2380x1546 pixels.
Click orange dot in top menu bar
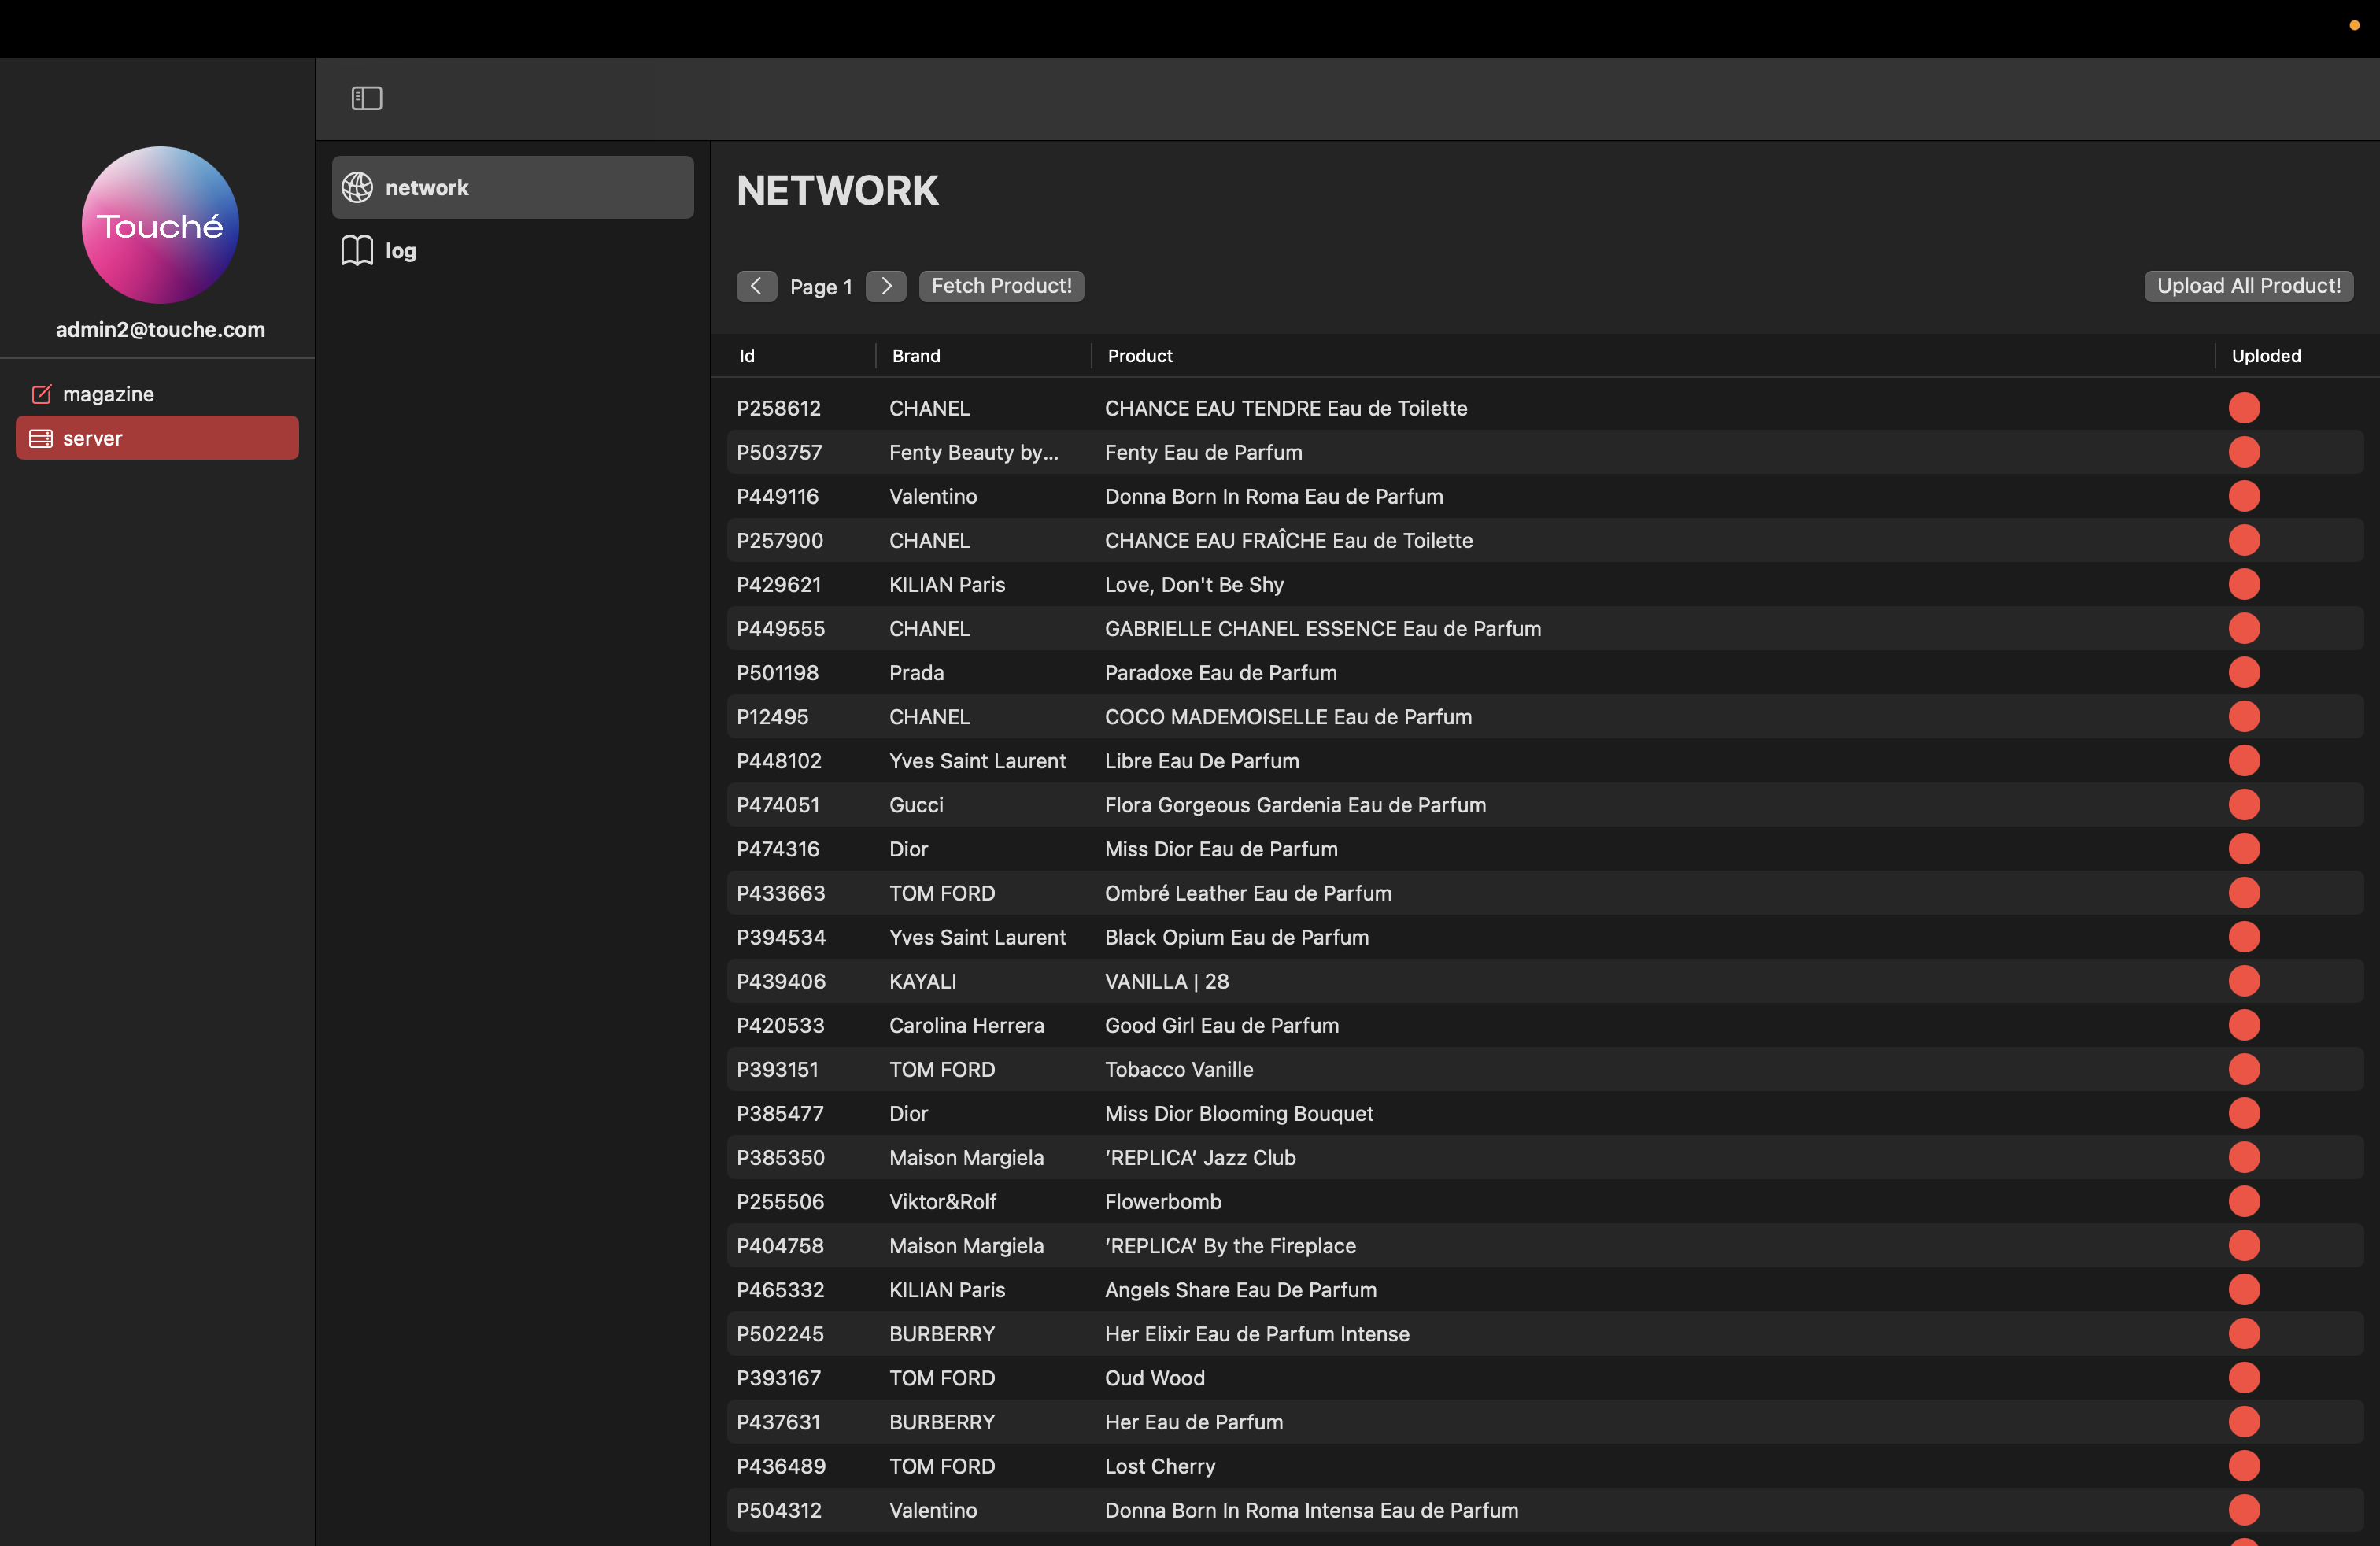coord(2353,26)
